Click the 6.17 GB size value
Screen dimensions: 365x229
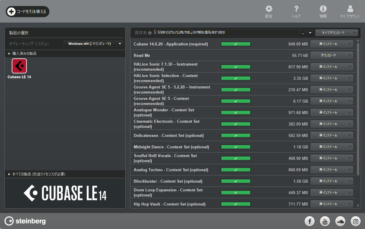[x=301, y=101]
